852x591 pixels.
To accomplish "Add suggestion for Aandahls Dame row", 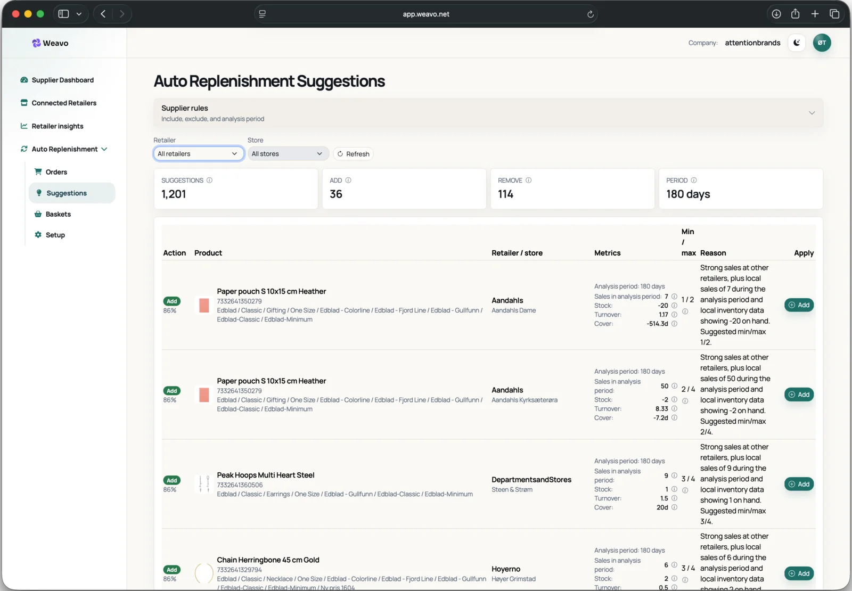I will 799,305.
